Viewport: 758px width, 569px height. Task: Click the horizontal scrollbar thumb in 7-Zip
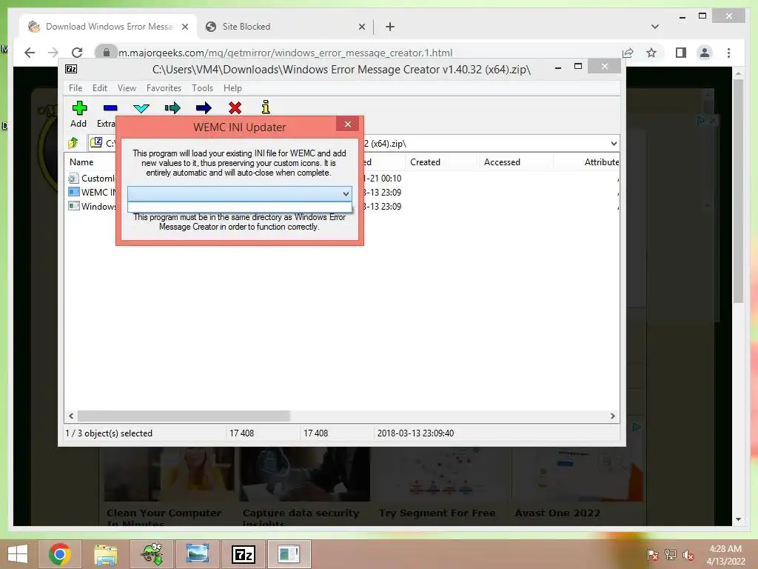tap(184, 416)
